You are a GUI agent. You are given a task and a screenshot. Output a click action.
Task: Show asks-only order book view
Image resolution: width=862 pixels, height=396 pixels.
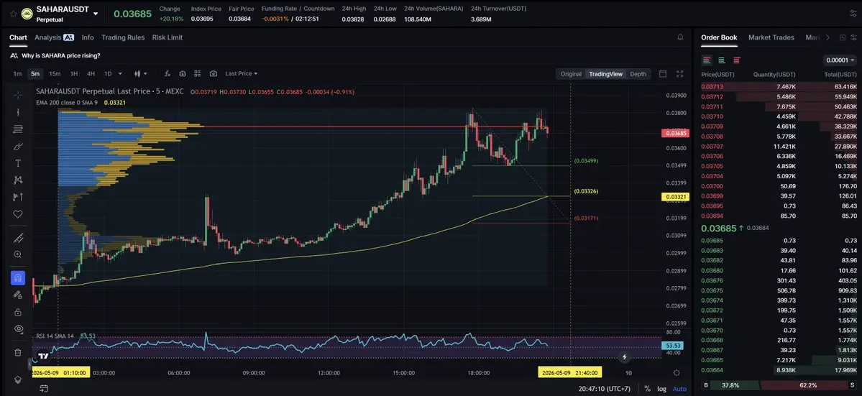pyautogui.click(x=737, y=60)
